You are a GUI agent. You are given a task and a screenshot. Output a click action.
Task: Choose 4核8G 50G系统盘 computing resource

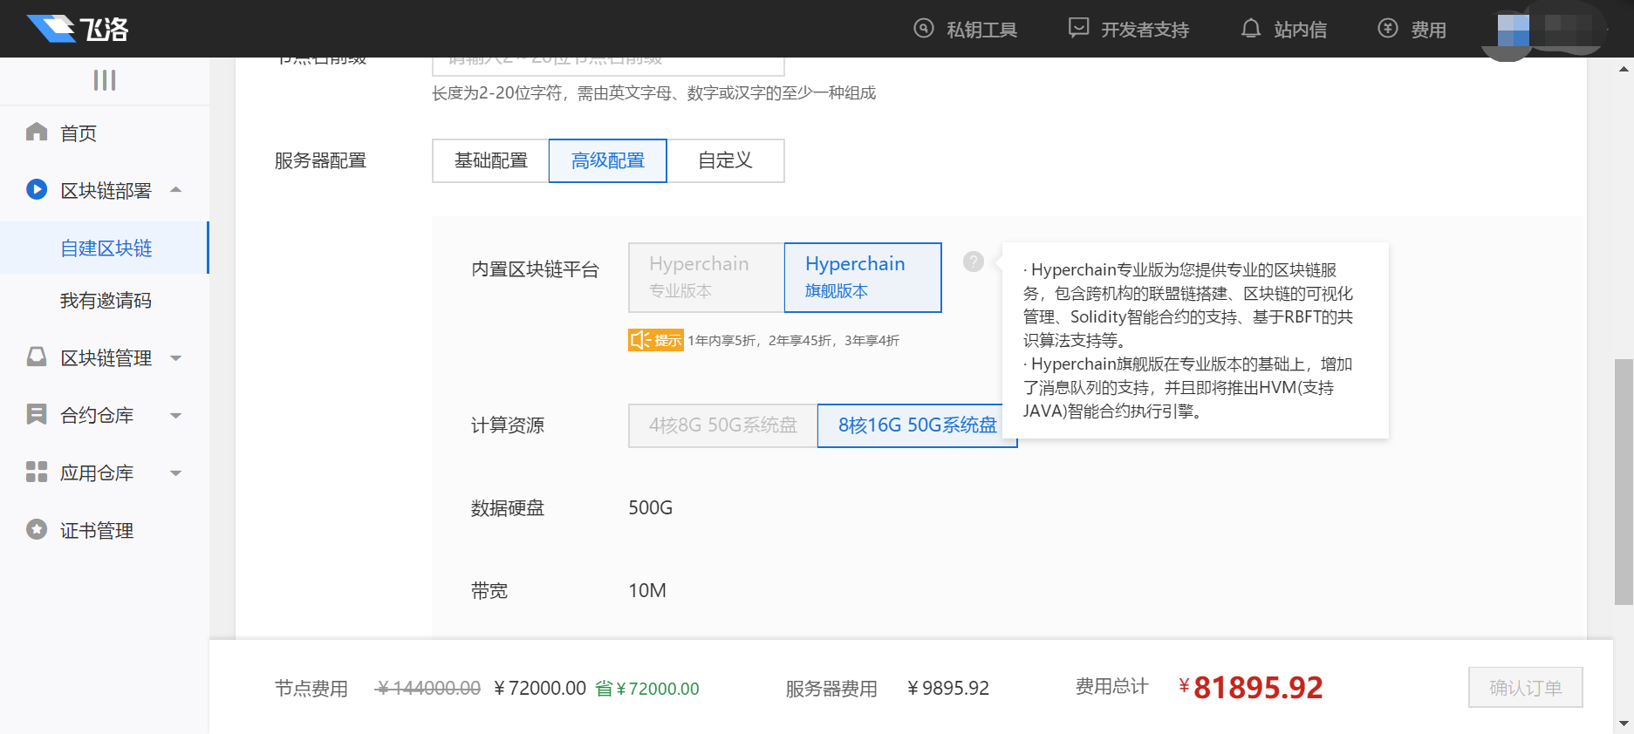coord(723,425)
